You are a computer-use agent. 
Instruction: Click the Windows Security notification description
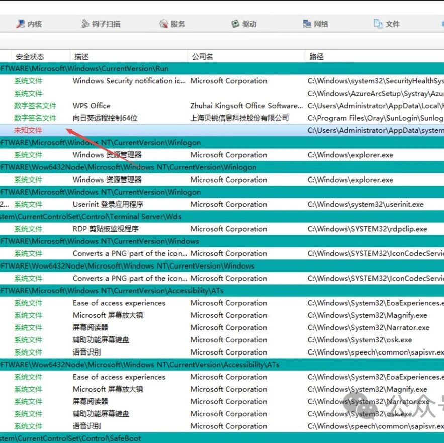129,81
